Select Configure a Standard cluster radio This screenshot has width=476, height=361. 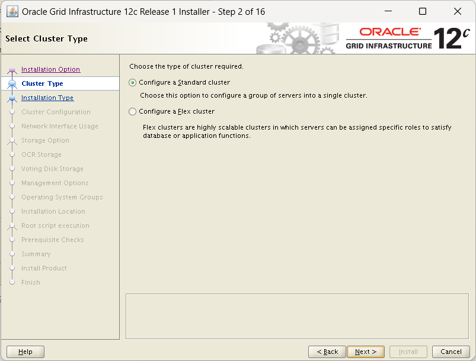tap(132, 82)
